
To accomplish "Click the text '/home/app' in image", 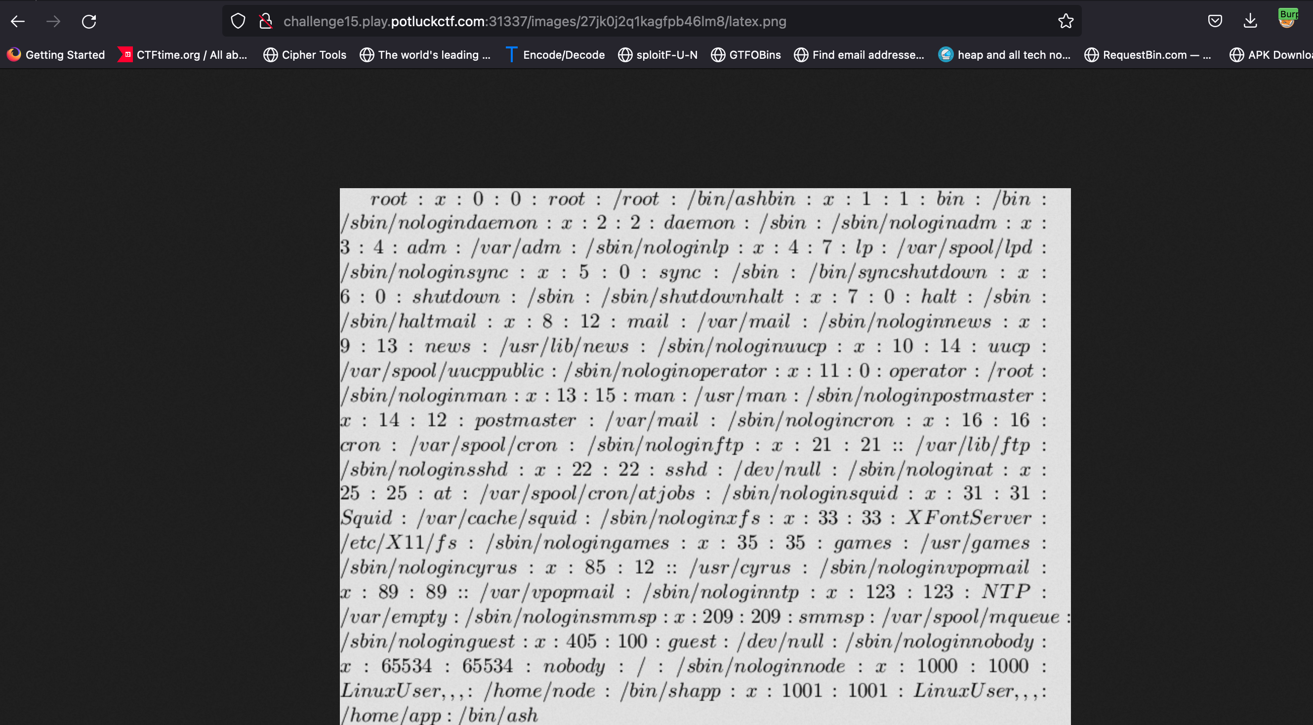I will pyautogui.click(x=391, y=715).
